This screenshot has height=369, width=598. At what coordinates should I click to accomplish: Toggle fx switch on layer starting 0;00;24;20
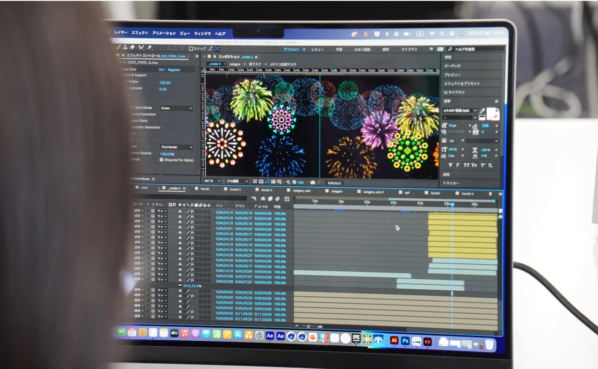point(192,260)
